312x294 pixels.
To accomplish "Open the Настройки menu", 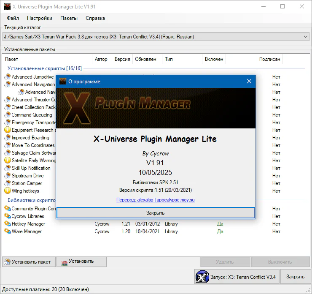I will click(40, 18).
